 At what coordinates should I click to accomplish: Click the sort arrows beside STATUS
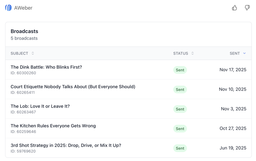click(192, 53)
